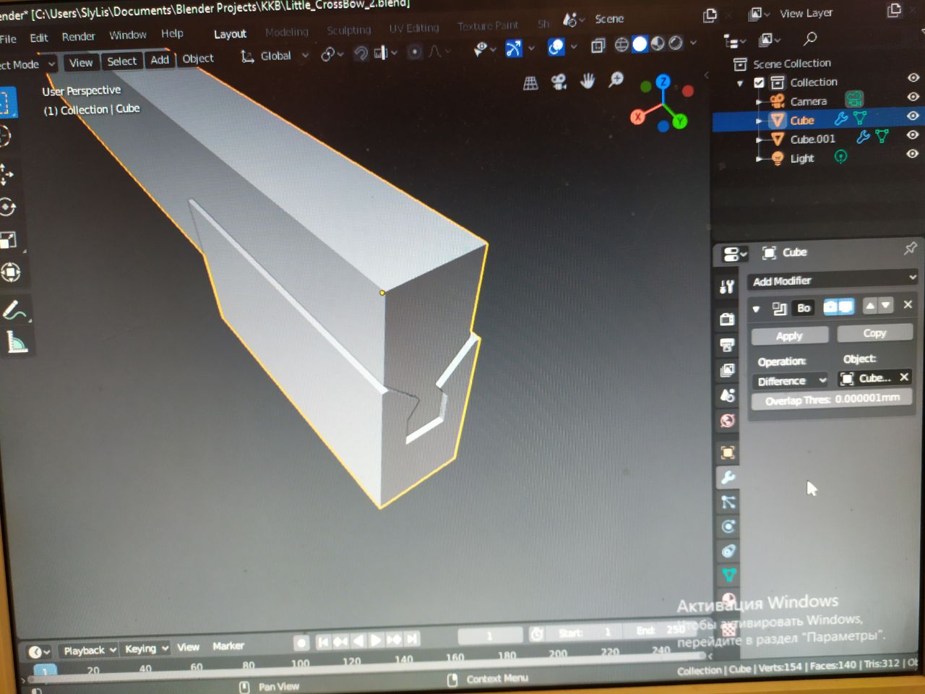Select the Move tool in the left toolbar

point(7,173)
